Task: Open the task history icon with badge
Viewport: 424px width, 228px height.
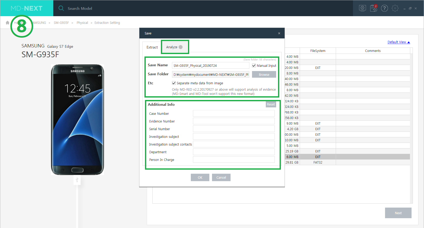Action: 374,8
